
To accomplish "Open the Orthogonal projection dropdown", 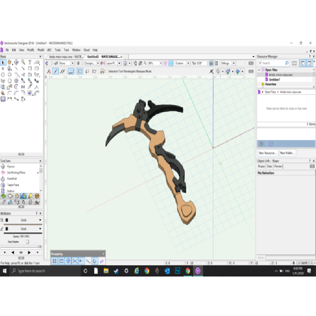I will [x=228, y=63].
